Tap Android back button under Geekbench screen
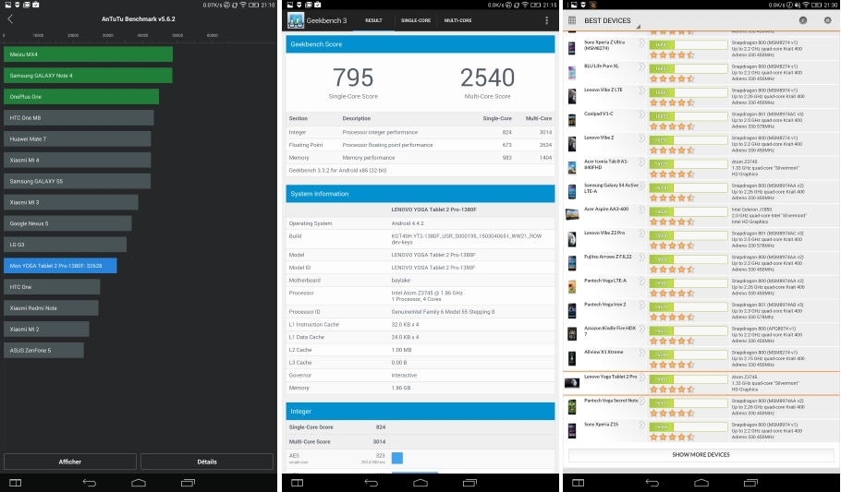The height and width of the screenshot is (492, 841). click(x=372, y=483)
